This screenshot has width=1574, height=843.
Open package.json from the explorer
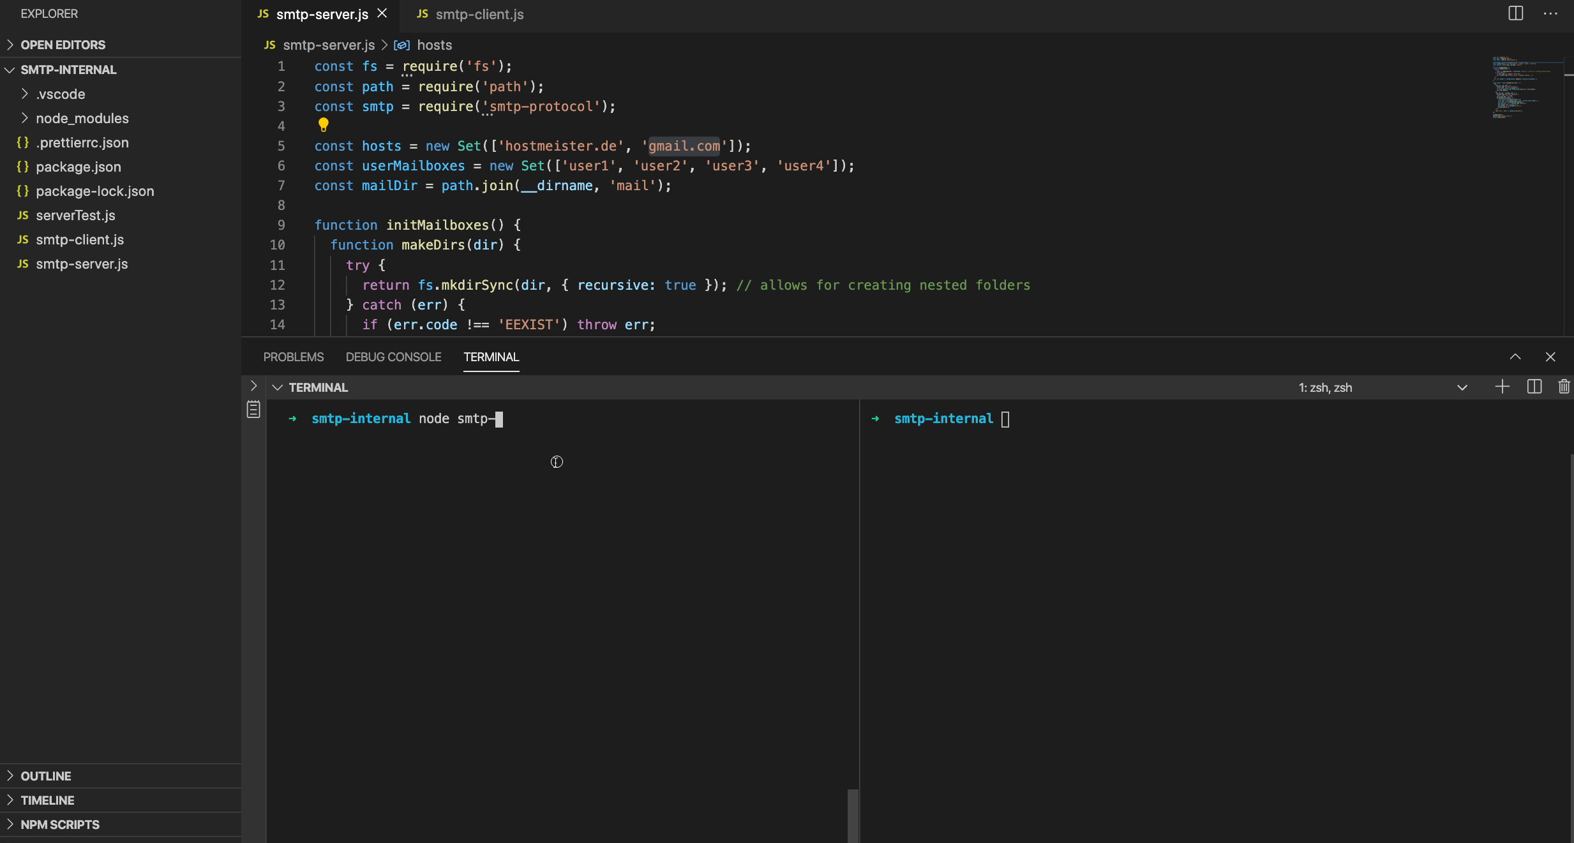tap(78, 167)
